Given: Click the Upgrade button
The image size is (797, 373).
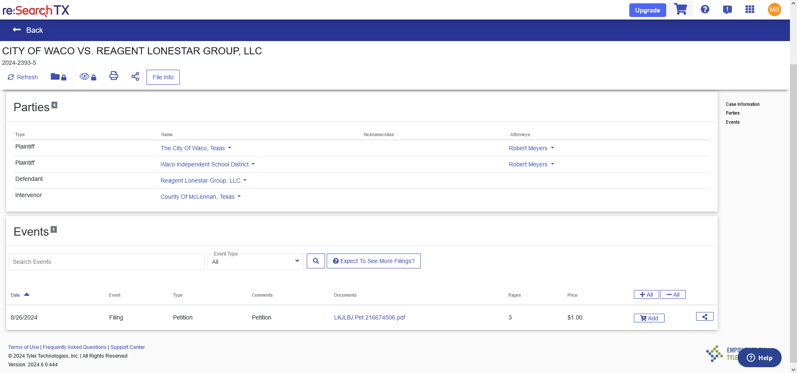Looking at the screenshot, I should pyautogui.click(x=648, y=10).
